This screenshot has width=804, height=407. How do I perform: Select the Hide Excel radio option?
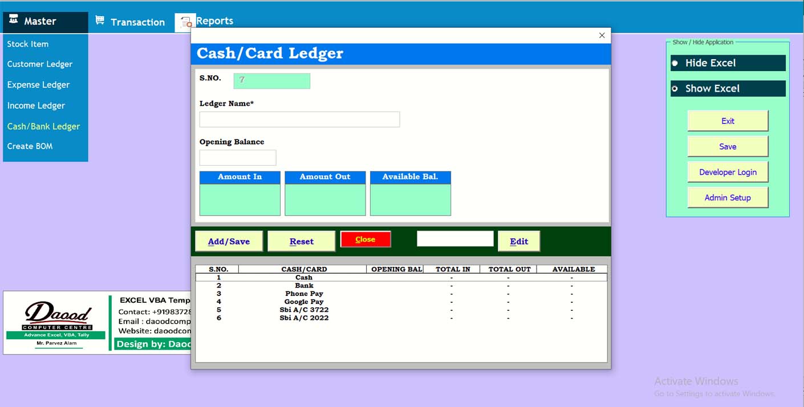pyautogui.click(x=675, y=63)
